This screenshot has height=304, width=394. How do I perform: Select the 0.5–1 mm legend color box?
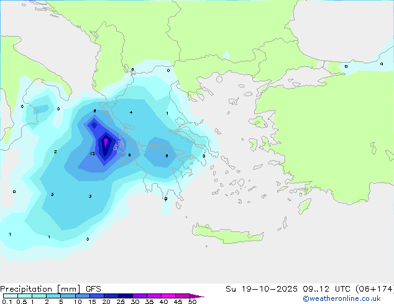coord(25,296)
